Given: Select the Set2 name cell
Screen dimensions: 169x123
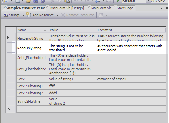Looking at the screenshot, I should pyautogui.click(x=32, y=79).
